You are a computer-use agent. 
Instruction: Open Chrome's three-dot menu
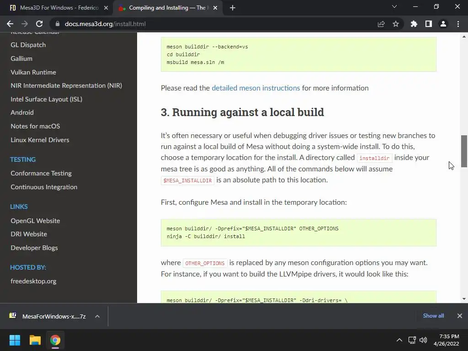coord(458,24)
